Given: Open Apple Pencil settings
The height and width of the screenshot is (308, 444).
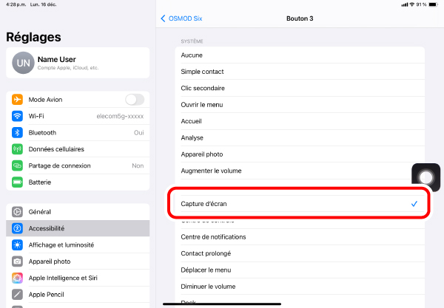Looking at the screenshot, I should click(x=78, y=294).
